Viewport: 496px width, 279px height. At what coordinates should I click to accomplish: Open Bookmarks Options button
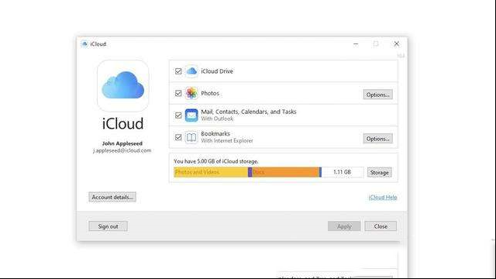coord(377,139)
